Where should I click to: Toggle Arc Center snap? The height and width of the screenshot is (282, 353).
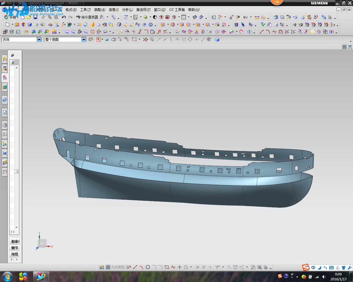[x=184, y=40]
